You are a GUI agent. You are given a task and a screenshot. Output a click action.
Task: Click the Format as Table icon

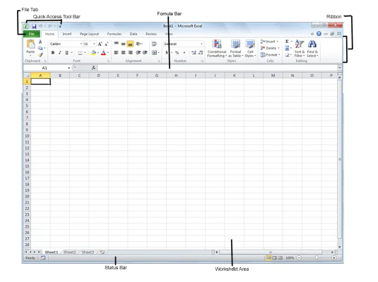(x=235, y=44)
